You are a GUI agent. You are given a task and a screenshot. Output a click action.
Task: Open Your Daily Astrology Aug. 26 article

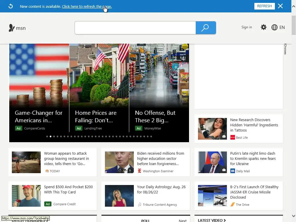(x=161, y=189)
